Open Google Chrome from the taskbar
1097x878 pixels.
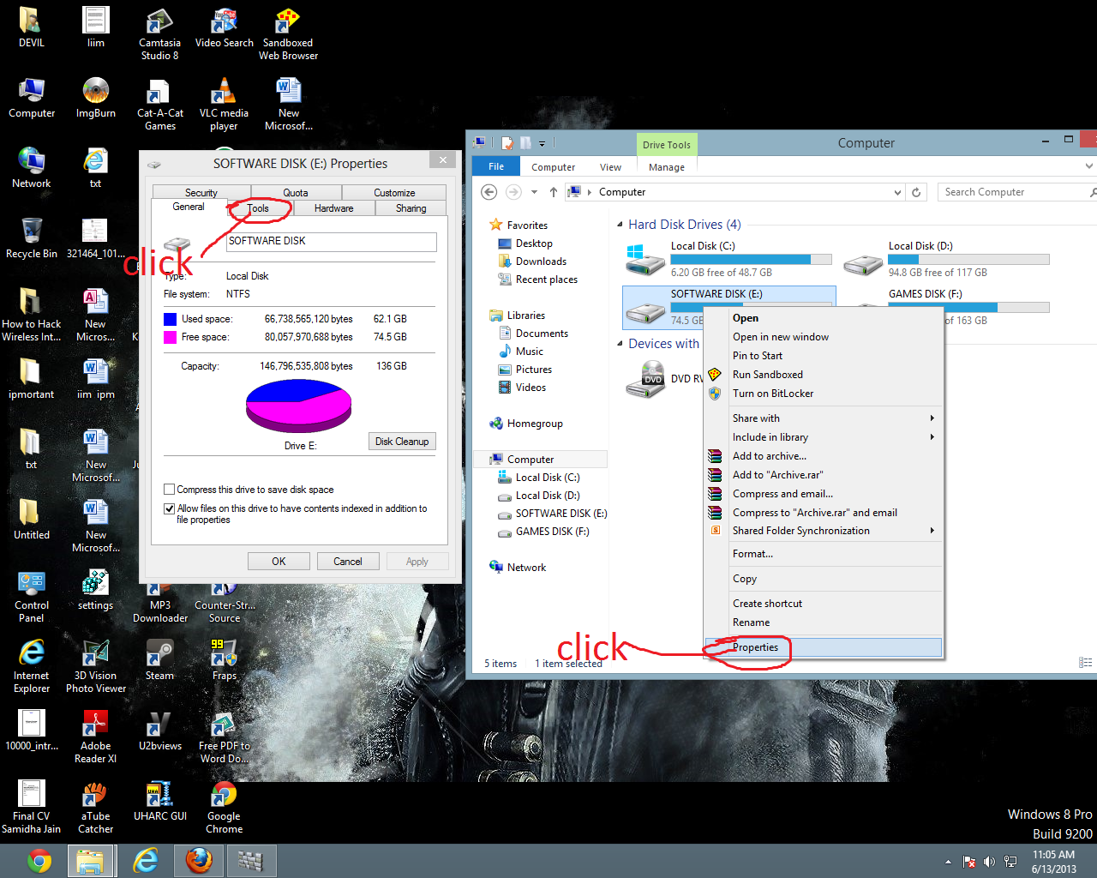(x=39, y=860)
